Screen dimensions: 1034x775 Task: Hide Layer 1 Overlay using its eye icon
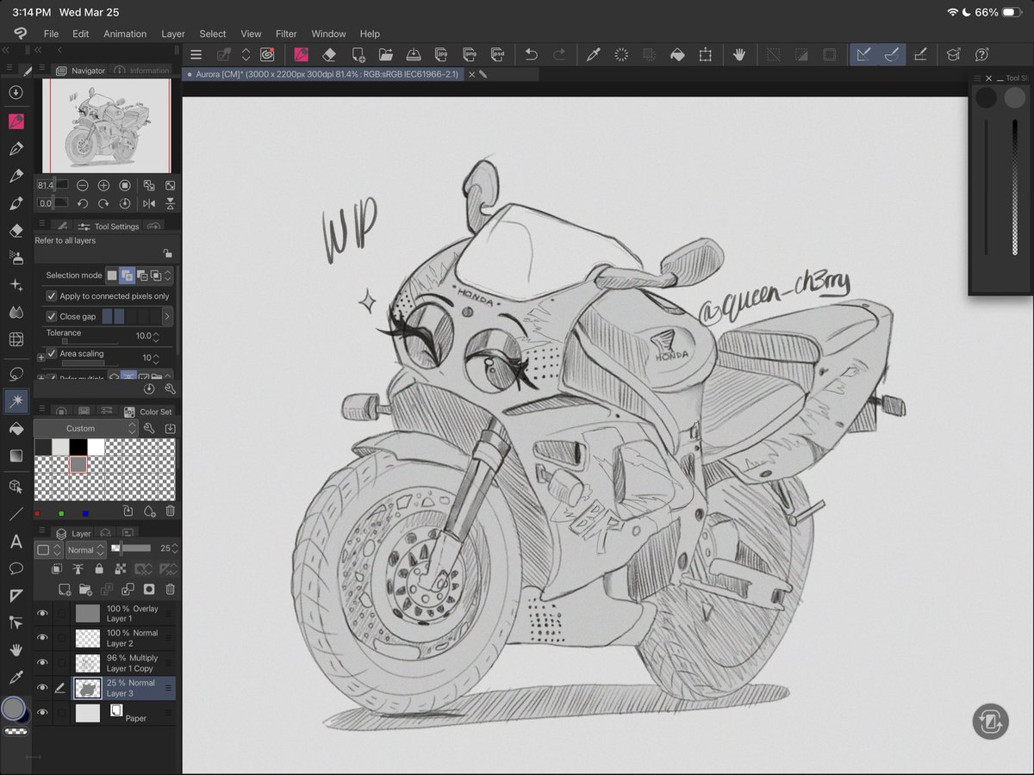42,613
